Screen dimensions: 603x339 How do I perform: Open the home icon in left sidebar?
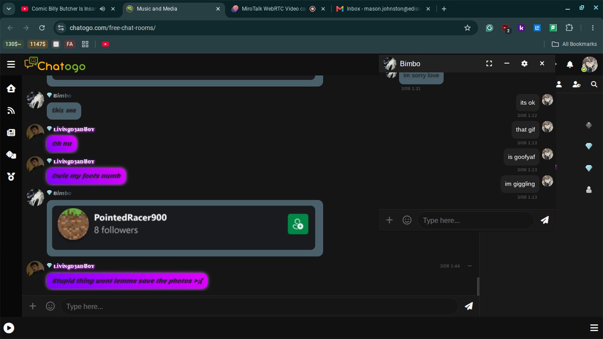tap(11, 89)
